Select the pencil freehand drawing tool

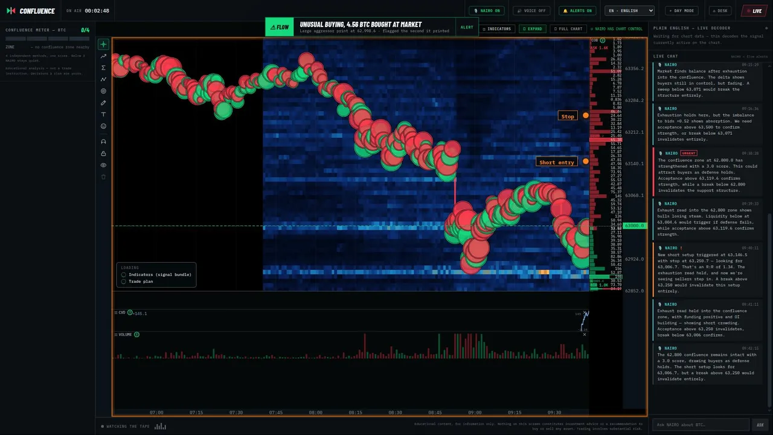(x=103, y=103)
